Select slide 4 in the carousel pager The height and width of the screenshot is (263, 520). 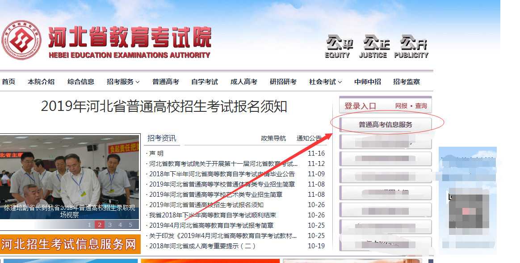click(x=120, y=225)
